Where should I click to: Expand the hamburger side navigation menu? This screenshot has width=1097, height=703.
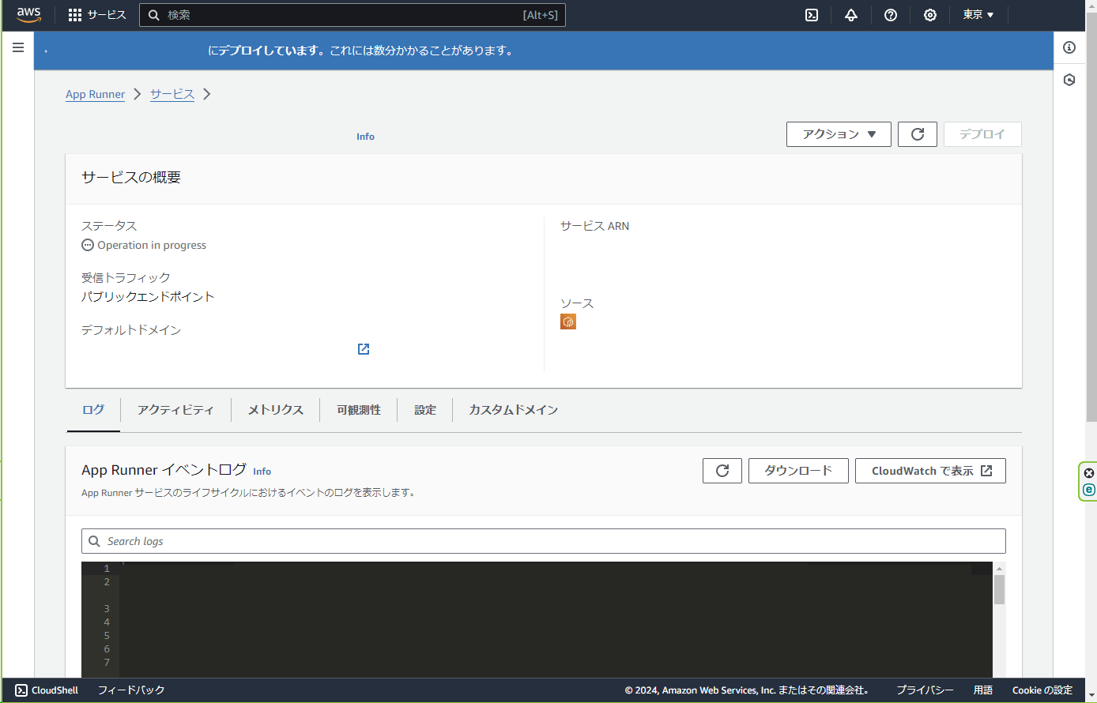[18, 47]
